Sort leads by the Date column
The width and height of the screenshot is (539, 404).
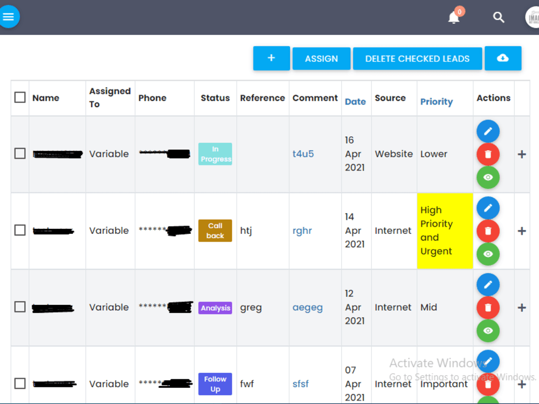(355, 101)
